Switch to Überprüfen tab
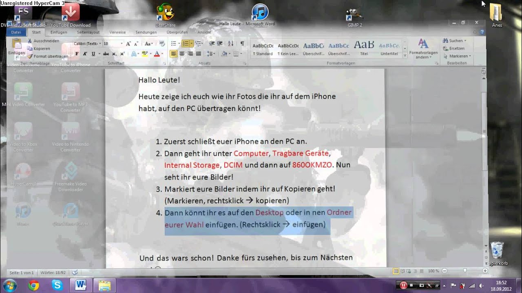This screenshot has height=293, width=522. 177,32
